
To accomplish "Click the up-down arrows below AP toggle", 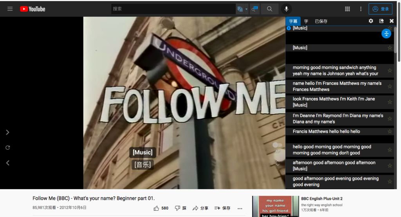I will (x=278, y=163).
